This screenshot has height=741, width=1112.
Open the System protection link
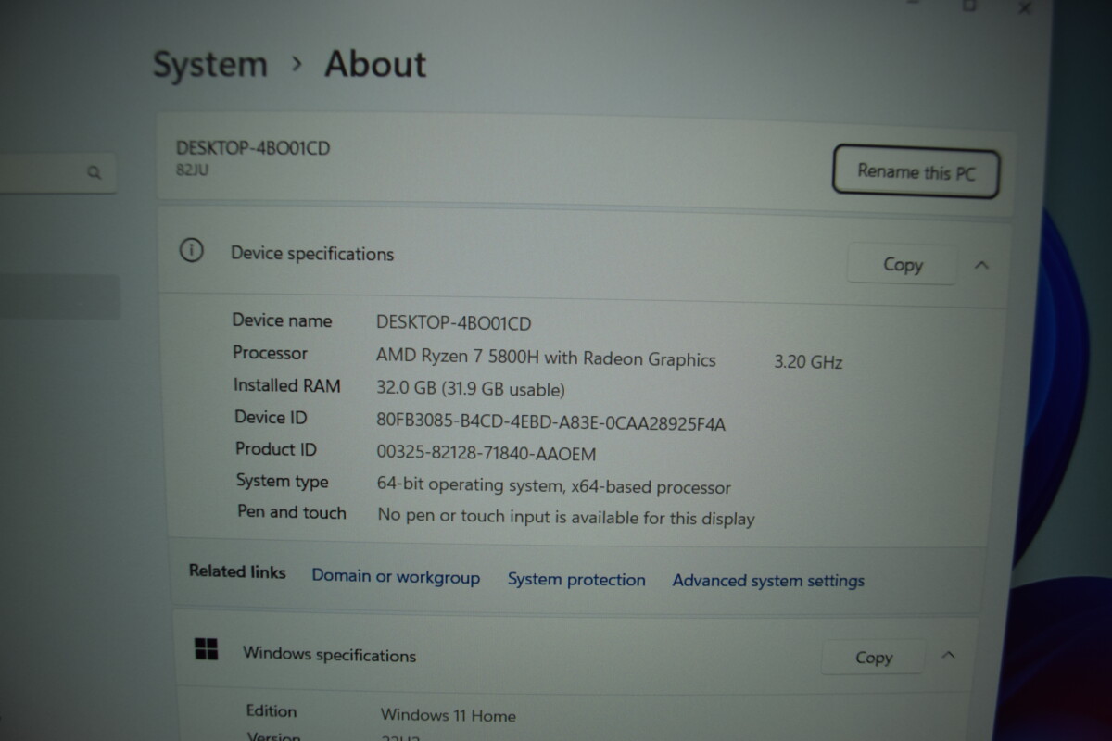pos(576,580)
